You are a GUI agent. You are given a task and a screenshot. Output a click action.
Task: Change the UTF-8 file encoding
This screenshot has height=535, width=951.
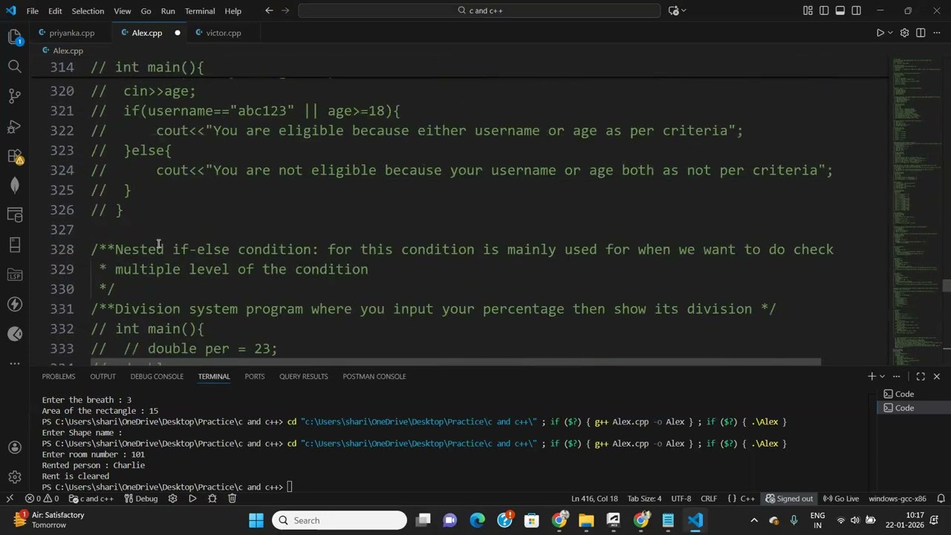[x=681, y=499]
